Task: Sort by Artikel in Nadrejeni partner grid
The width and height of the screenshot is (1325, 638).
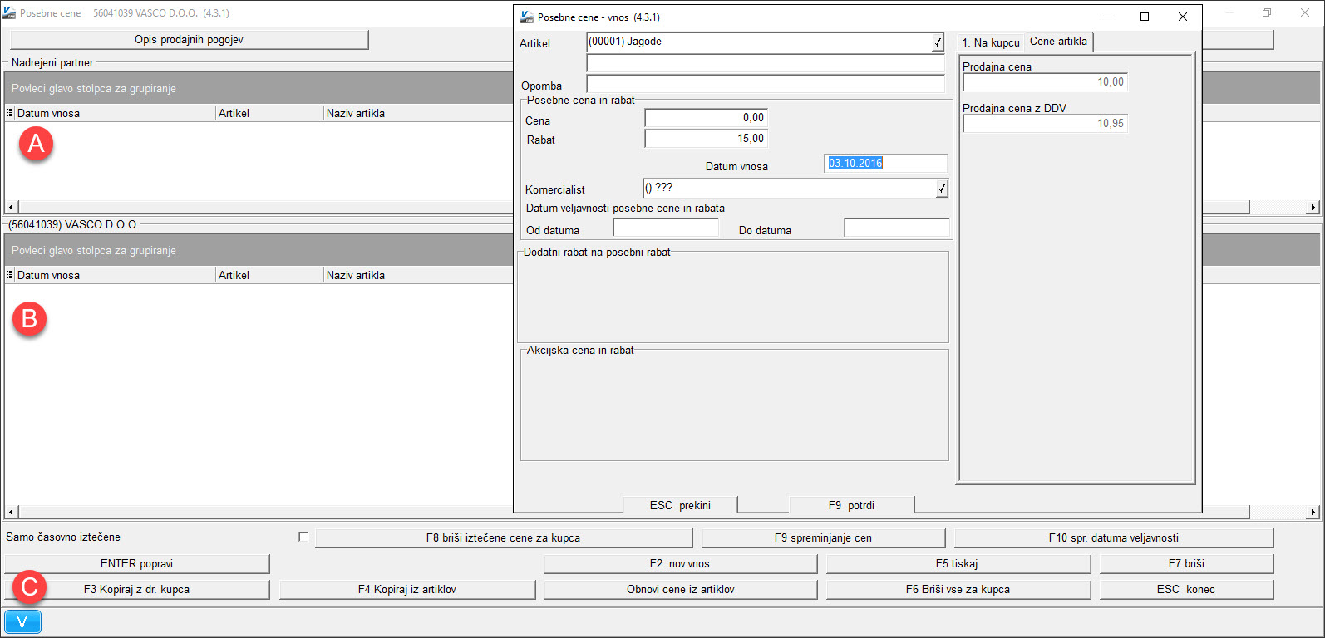Action: (270, 113)
